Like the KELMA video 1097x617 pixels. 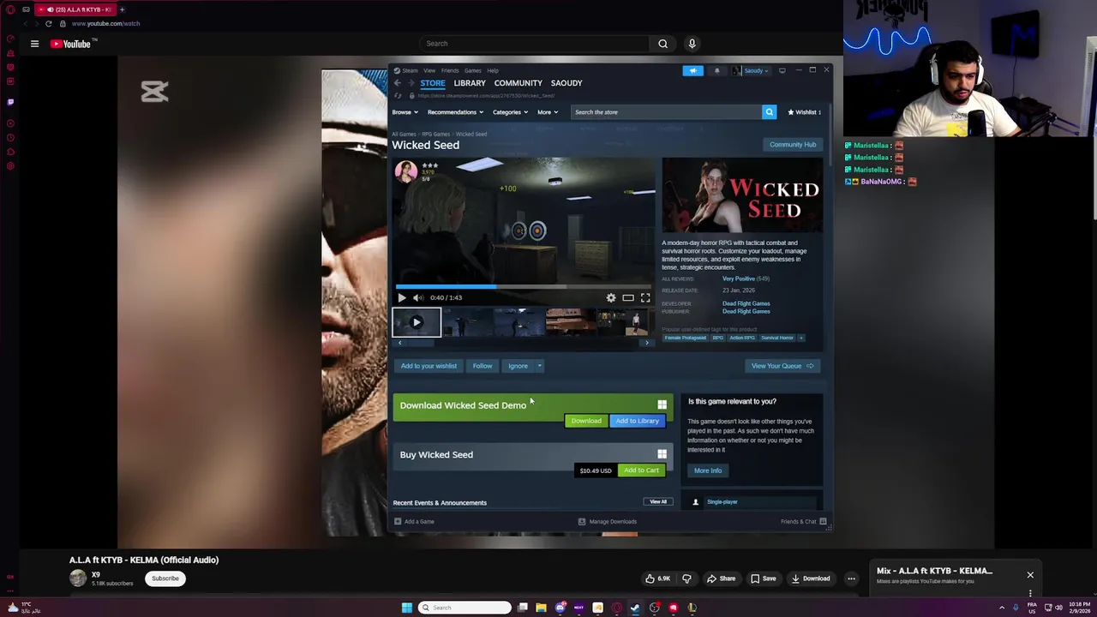coord(657,578)
